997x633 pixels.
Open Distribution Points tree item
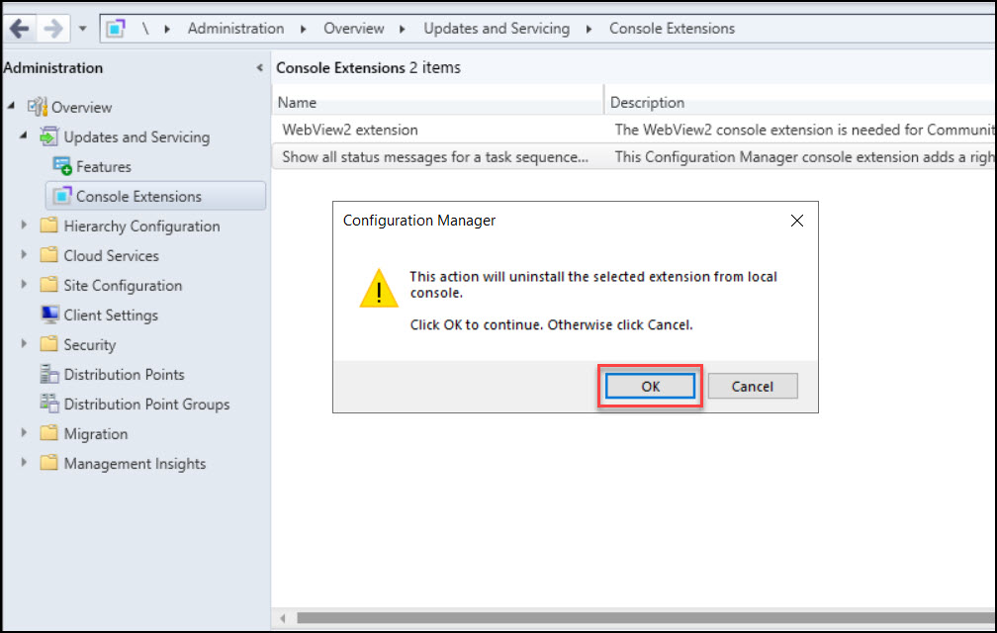[x=124, y=374]
